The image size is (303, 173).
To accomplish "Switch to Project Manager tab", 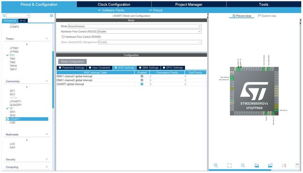I will 188,4.
